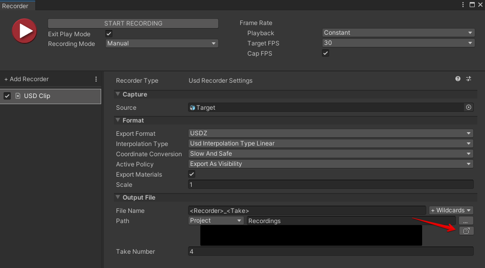Click the Scale input field

tap(331, 185)
